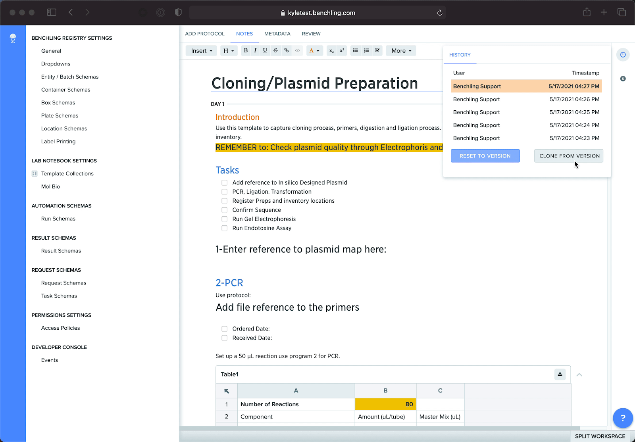Open the Mol Bio template collection

click(51, 186)
